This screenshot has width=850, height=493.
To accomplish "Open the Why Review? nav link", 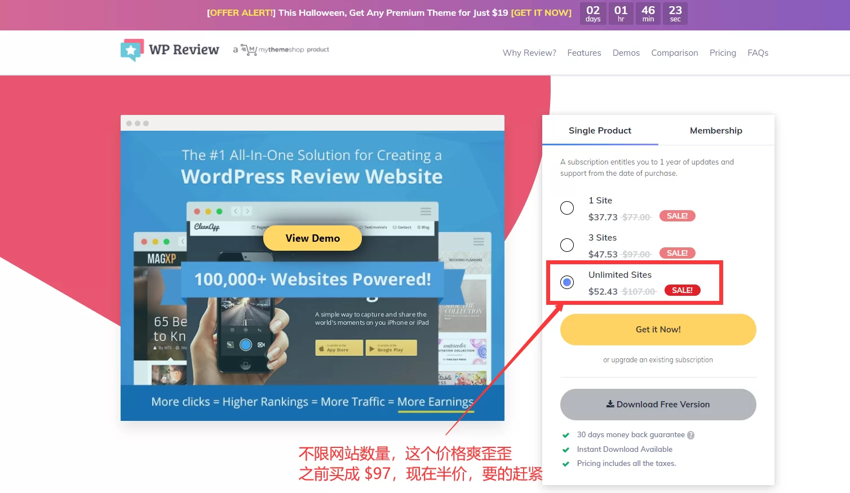I will (529, 53).
